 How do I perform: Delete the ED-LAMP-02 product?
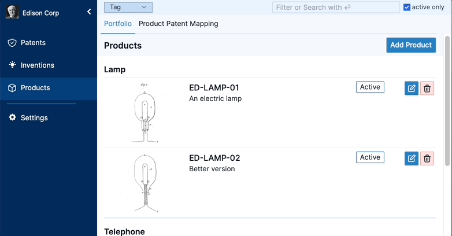(x=427, y=158)
